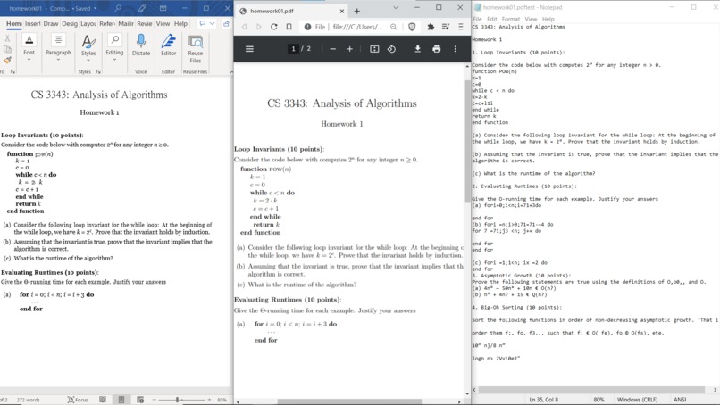The width and height of the screenshot is (720, 405).
Task: Select the Format Painter brush in Word
Action: click(7, 60)
